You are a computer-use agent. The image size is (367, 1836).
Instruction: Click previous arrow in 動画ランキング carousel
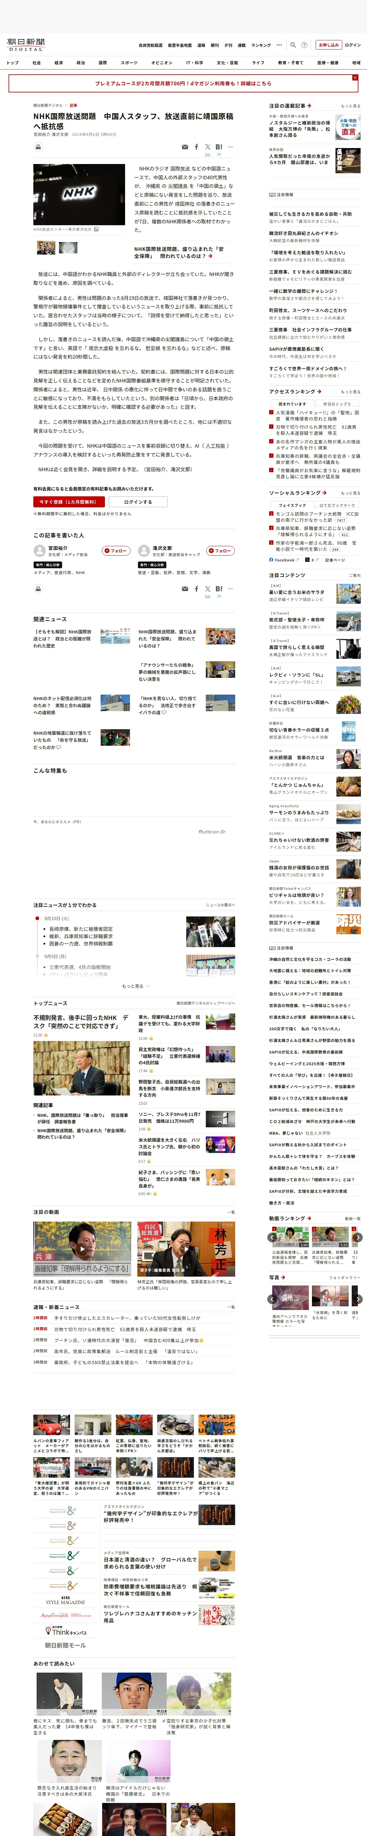click(272, 1237)
